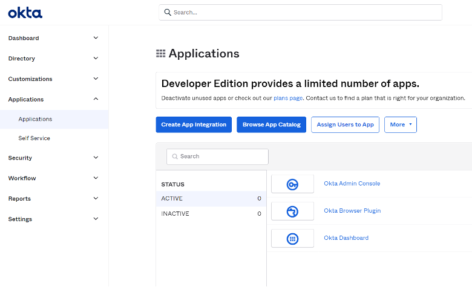Open Okta Admin Console link
This screenshot has width=472, height=287.
click(352, 184)
